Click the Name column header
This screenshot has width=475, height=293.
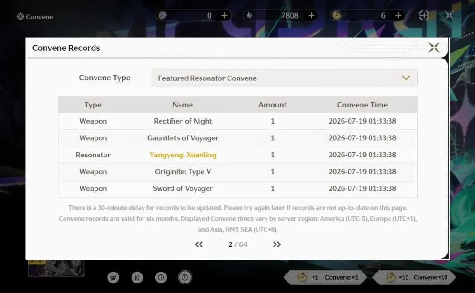(x=183, y=105)
